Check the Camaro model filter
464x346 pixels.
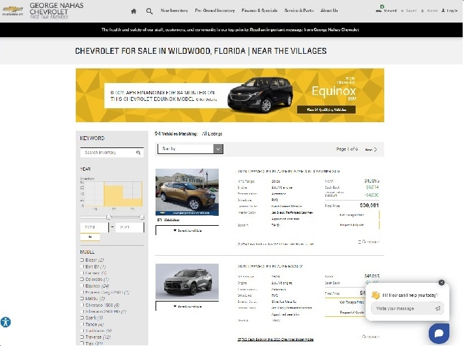click(82, 273)
